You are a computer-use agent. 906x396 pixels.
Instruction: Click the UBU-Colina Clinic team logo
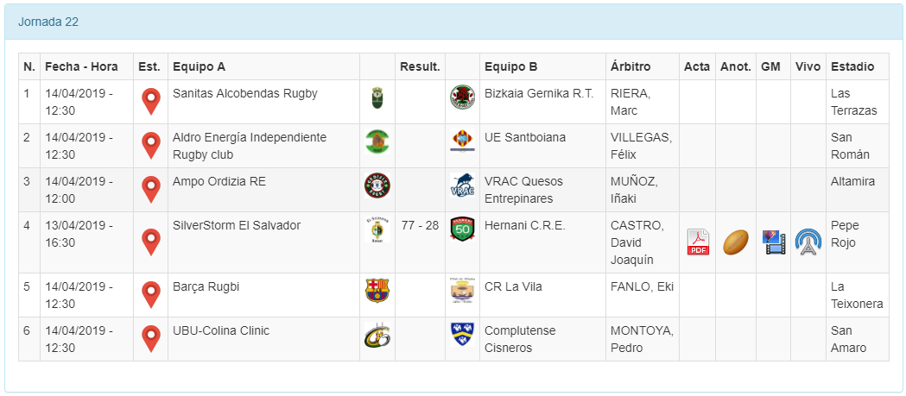click(377, 335)
